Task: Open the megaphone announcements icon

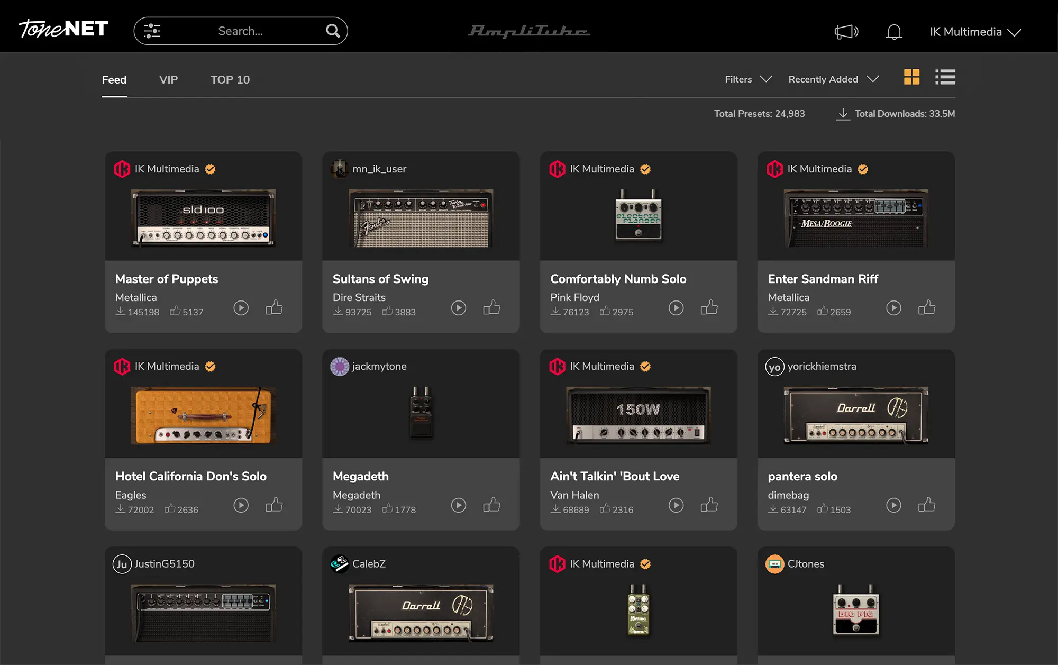Action: (846, 32)
